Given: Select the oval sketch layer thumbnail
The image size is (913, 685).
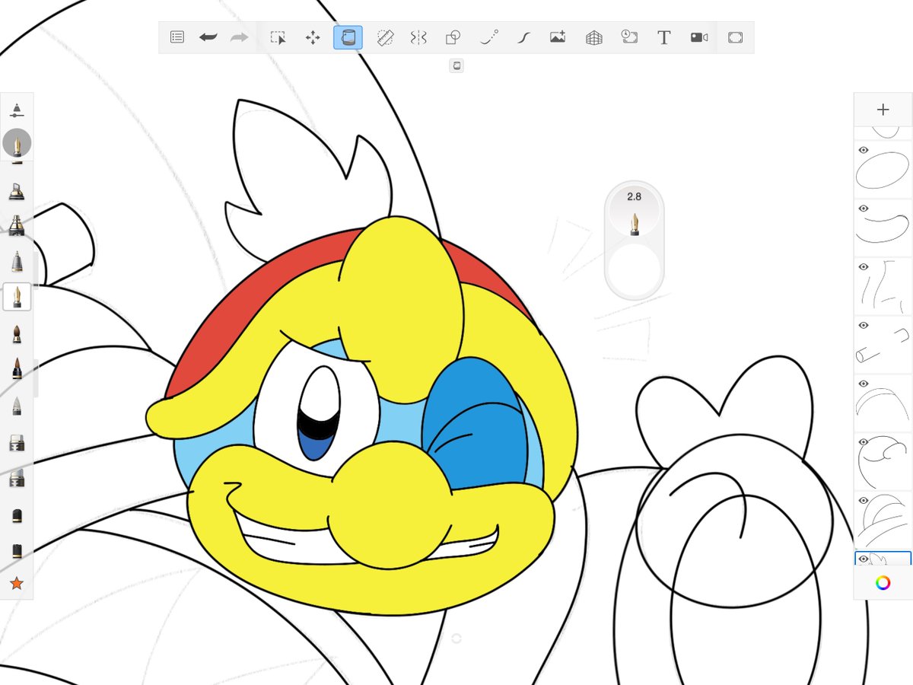Looking at the screenshot, I should point(883,169).
